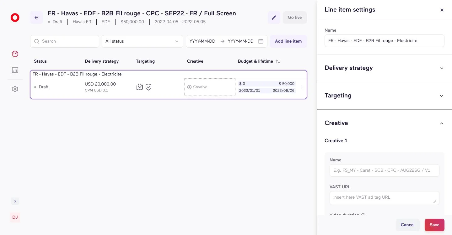Click the calendar icon in date range
The width and height of the screenshot is (452, 235).
[x=261, y=41]
